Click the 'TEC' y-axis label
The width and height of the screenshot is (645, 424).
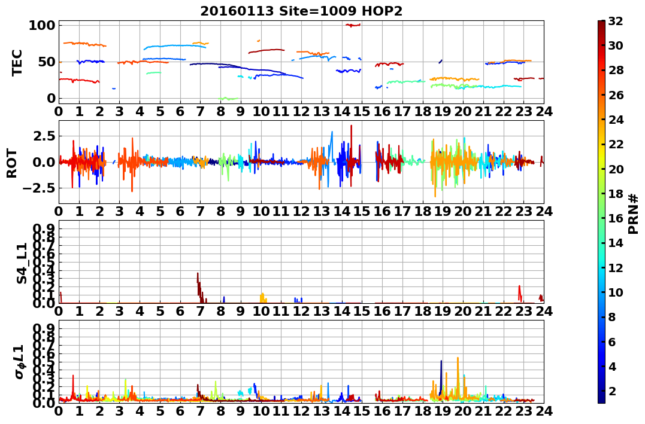[x=17, y=62]
